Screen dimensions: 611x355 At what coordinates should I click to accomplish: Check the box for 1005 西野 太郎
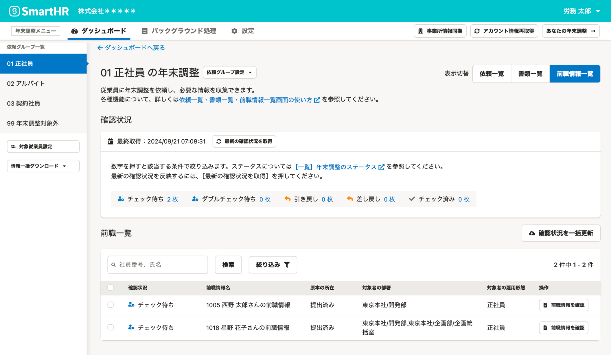111,305
